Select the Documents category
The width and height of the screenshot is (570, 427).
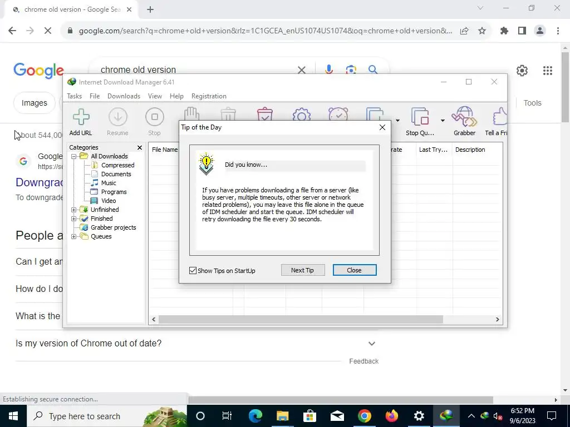(116, 174)
